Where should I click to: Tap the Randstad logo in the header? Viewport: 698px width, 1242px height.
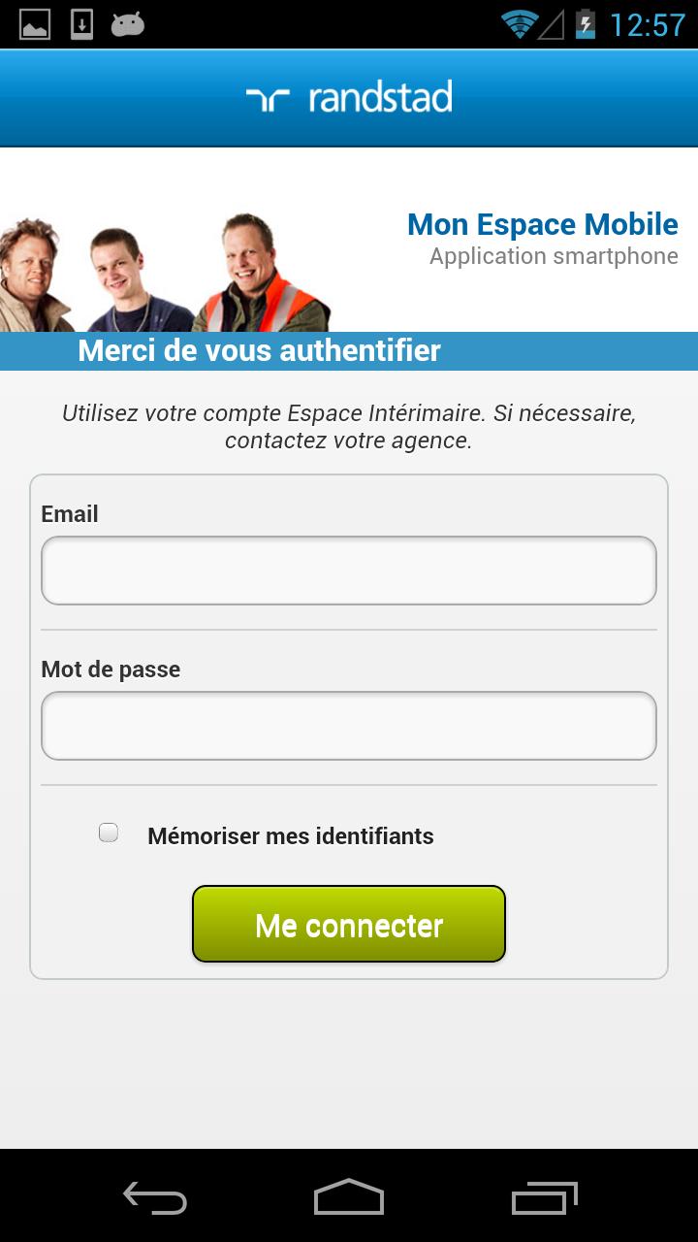(349, 95)
